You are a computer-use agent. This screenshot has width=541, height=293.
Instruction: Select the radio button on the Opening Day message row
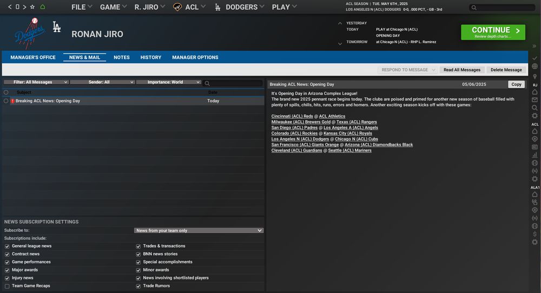click(x=6, y=101)
